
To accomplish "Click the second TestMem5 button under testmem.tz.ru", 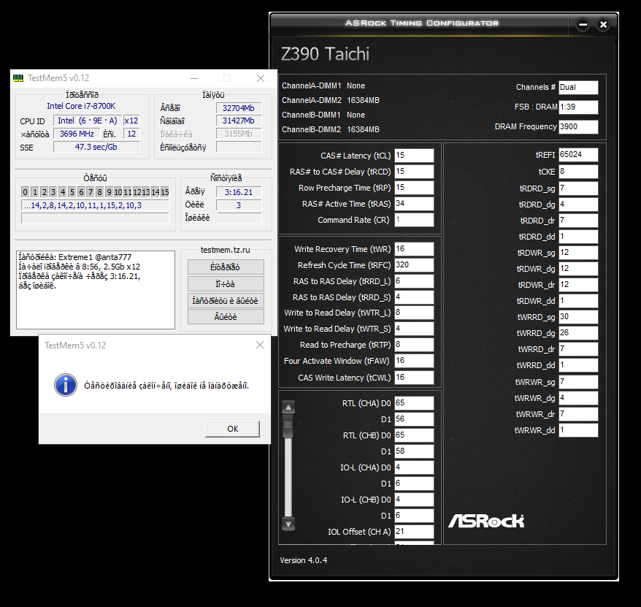I will [x=226, y=284].
